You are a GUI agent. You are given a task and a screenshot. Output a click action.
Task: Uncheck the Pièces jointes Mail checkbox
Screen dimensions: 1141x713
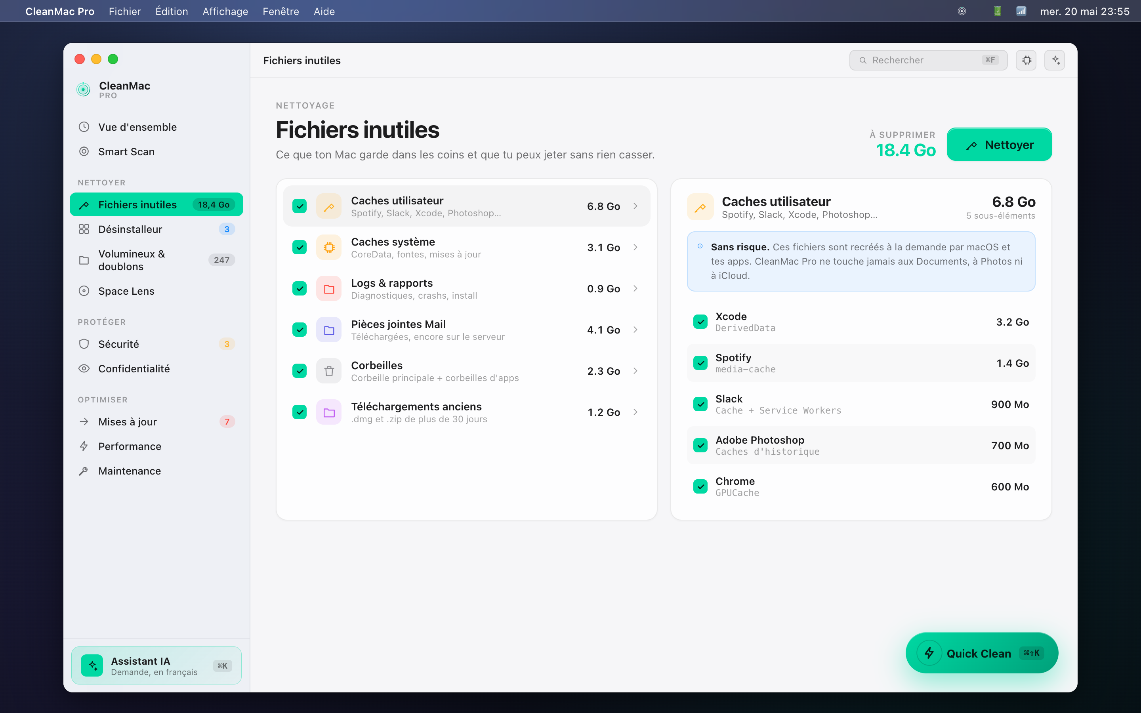pos(300,330)
